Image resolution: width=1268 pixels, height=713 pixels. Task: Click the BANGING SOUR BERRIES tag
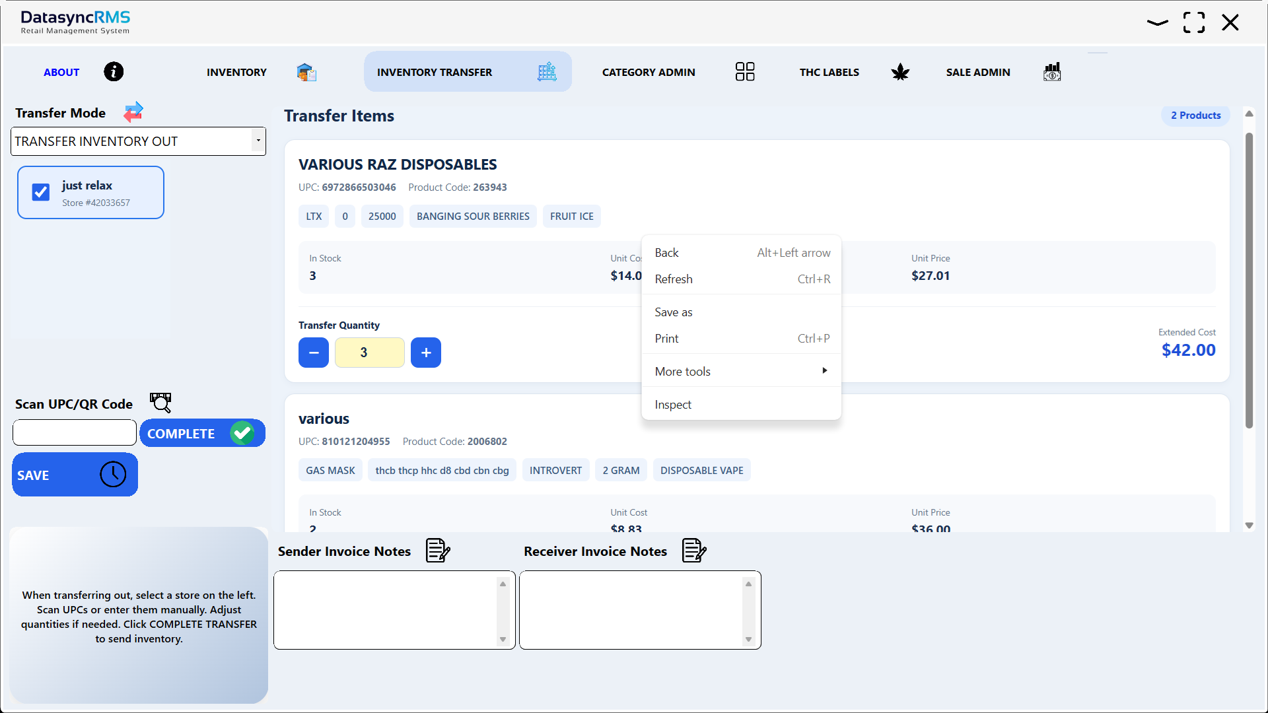(x=473, y=217)
